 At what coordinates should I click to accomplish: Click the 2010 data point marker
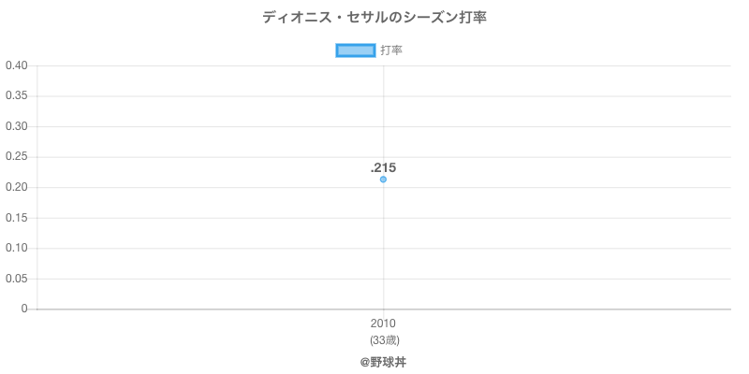click(383, 180)
